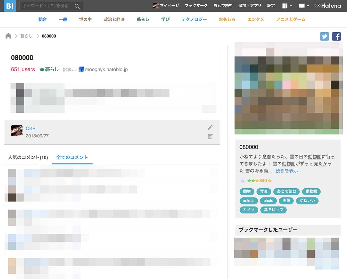Select the あとで読む tag
The height and width of the screenshot is (279, 347).
click(287, 191)
